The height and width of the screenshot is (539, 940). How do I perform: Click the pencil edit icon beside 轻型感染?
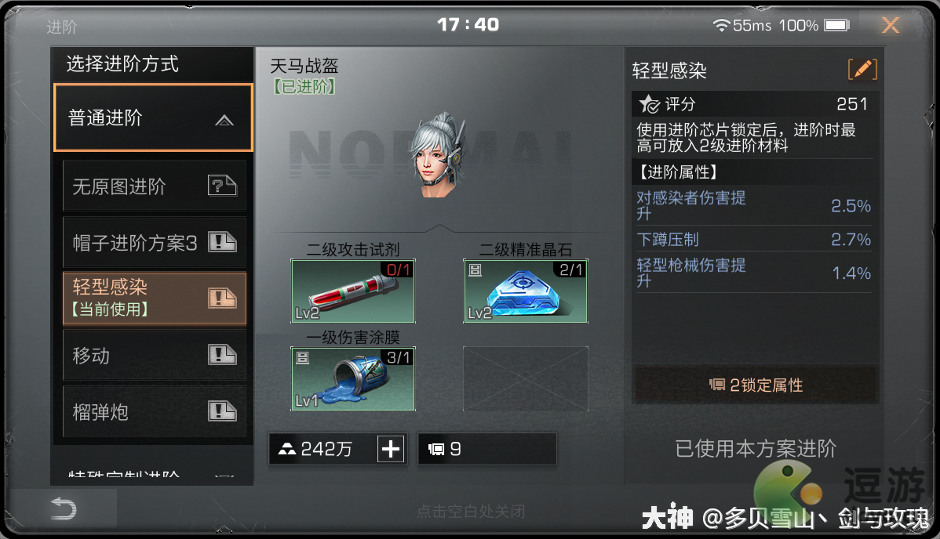[862, 70]
